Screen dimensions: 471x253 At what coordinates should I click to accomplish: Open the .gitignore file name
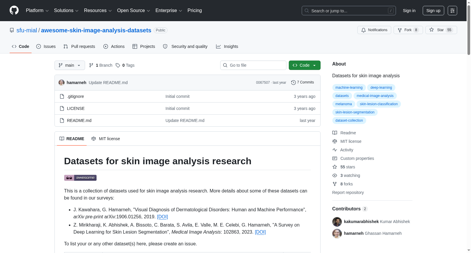coord(75,96)
